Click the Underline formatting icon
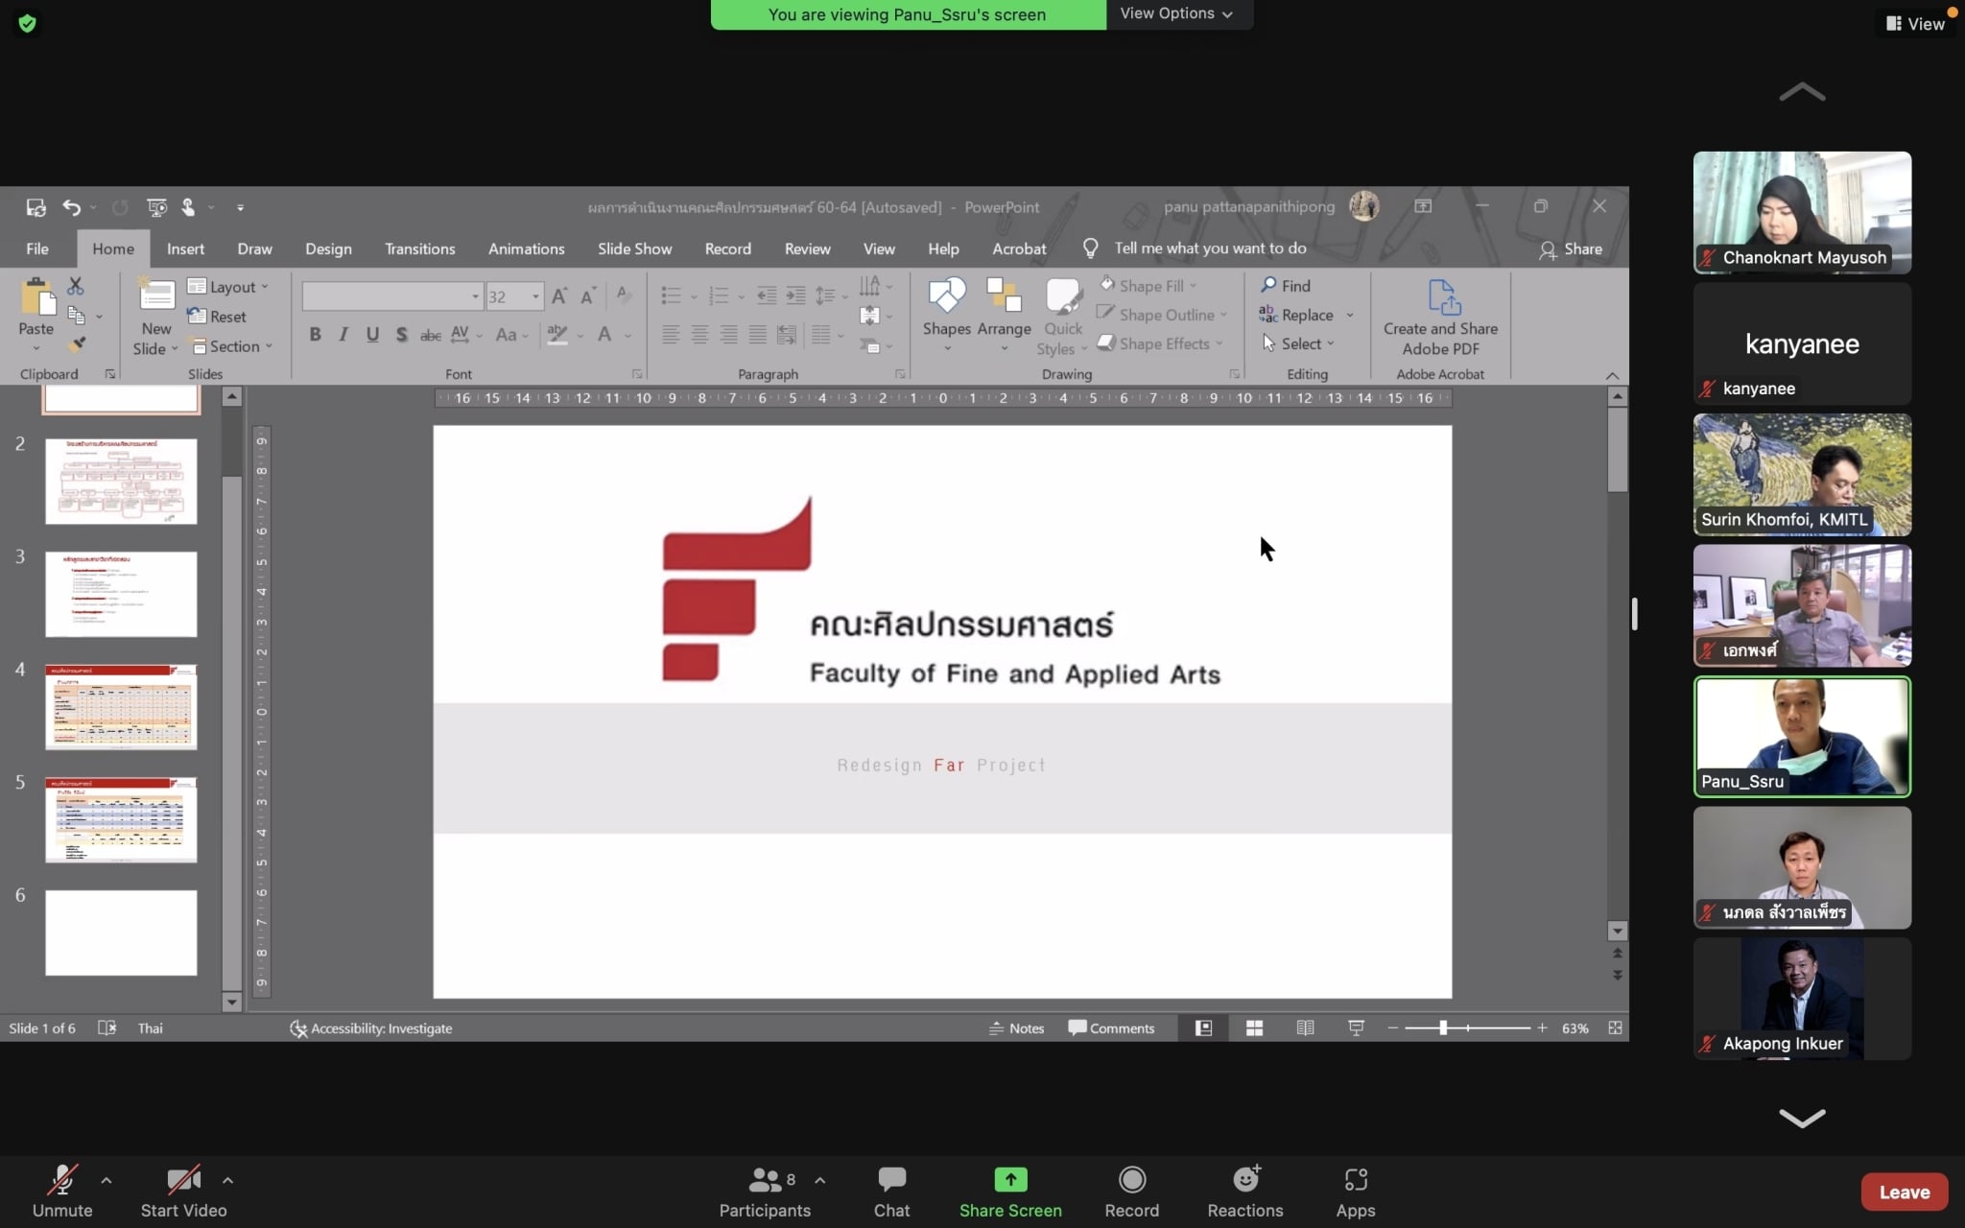 pos(372,334)
